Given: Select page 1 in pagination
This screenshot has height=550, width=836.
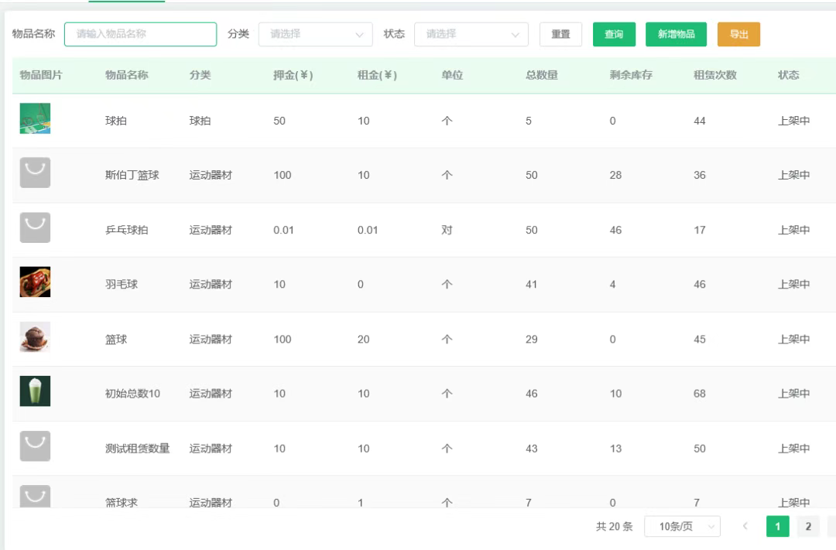Looking at the screenshot, I should tap(777, 527).
